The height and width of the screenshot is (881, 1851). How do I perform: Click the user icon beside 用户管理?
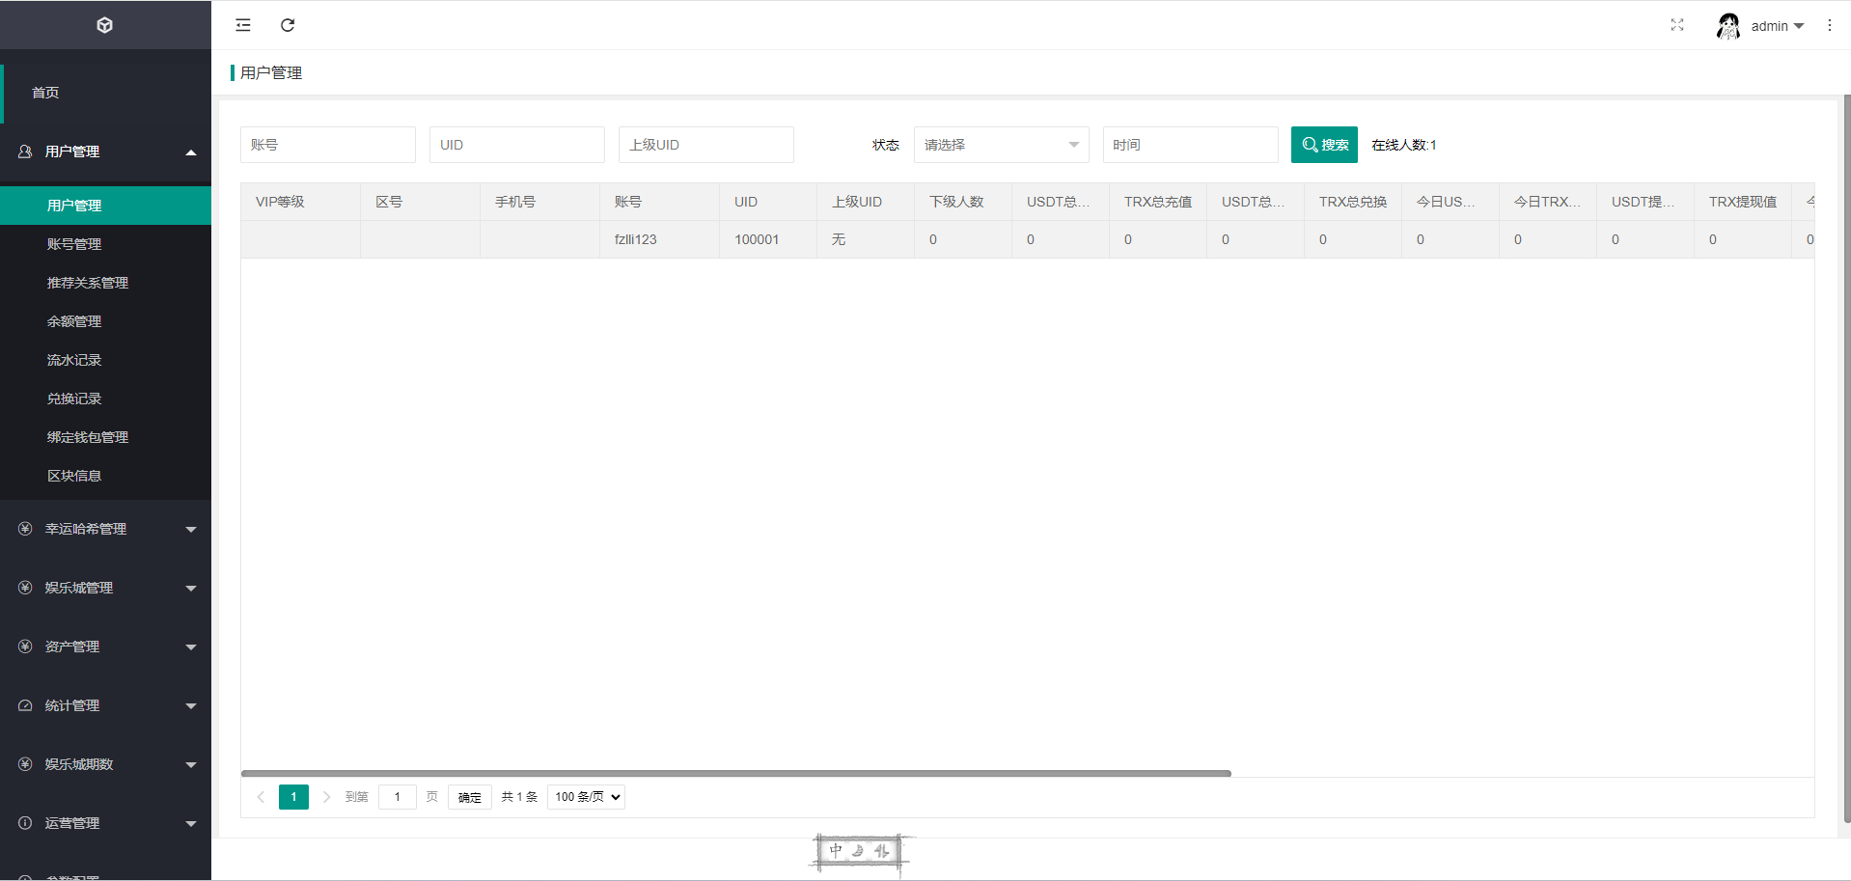[24, 151]
